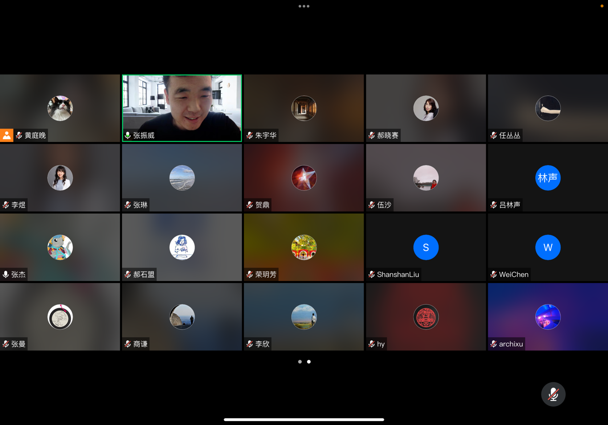Click 郝晓赛's muted microphone icon
The height and width of the screenshot is (425, 608).
(x=372, y=136)
